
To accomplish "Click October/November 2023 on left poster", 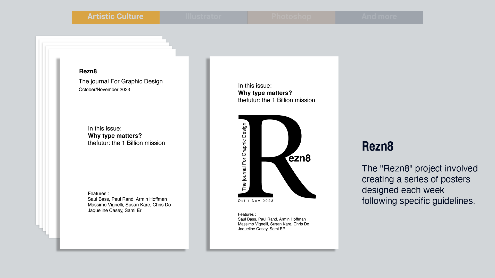I will [104, 90].
